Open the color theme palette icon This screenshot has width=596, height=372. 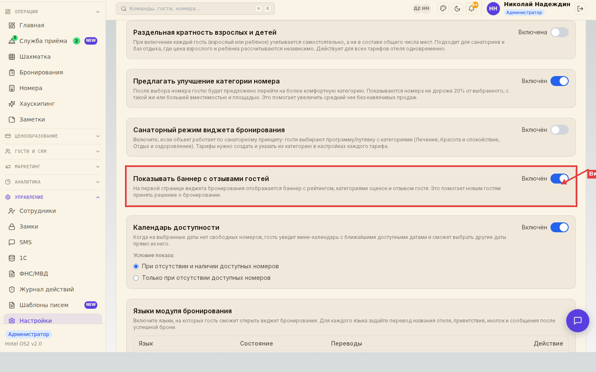click(443, 9)
